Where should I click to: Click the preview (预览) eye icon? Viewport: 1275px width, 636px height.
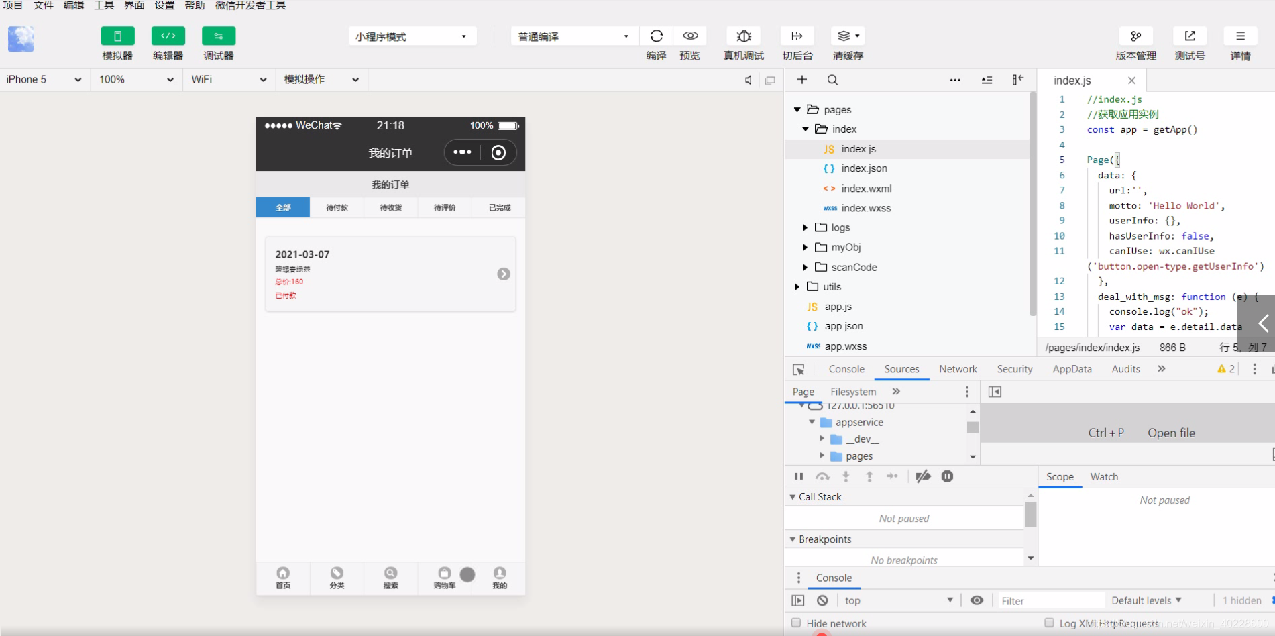(x=690, y=36)
